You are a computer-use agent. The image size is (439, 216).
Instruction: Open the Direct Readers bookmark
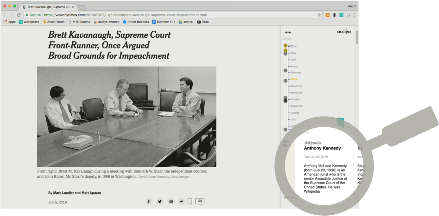click(136, 22)
